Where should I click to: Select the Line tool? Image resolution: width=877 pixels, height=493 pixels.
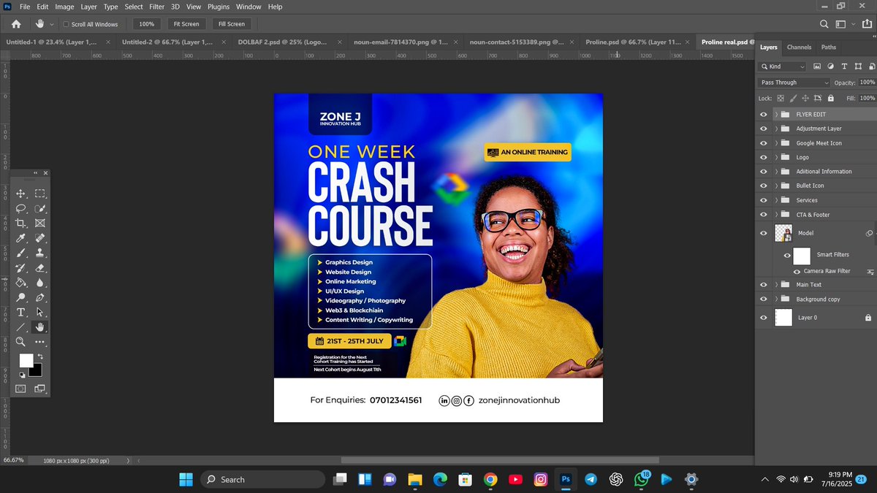[21, 327]
